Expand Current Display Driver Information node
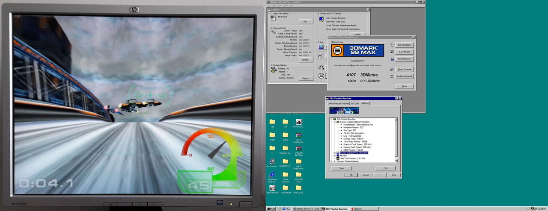Viewport: 548px width, 211px height. click(335, 153)
